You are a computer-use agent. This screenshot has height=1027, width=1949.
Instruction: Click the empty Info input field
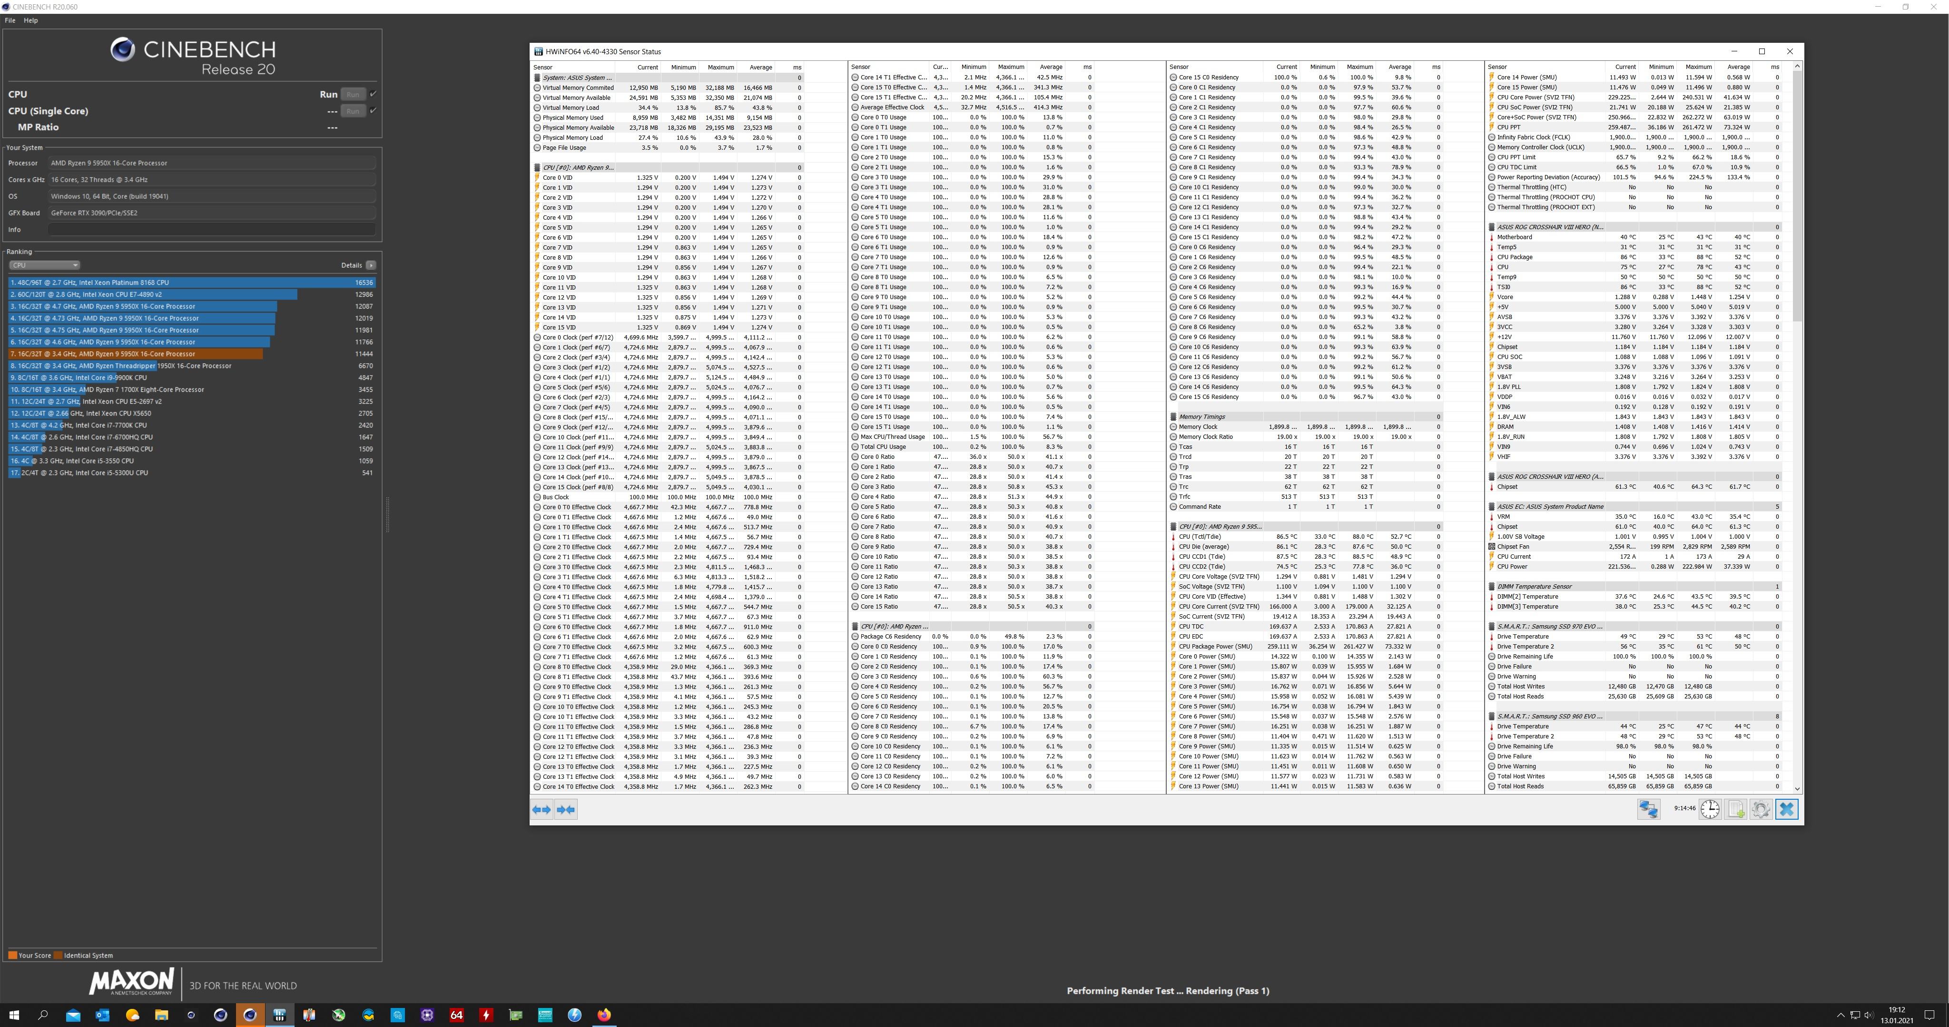212,230
